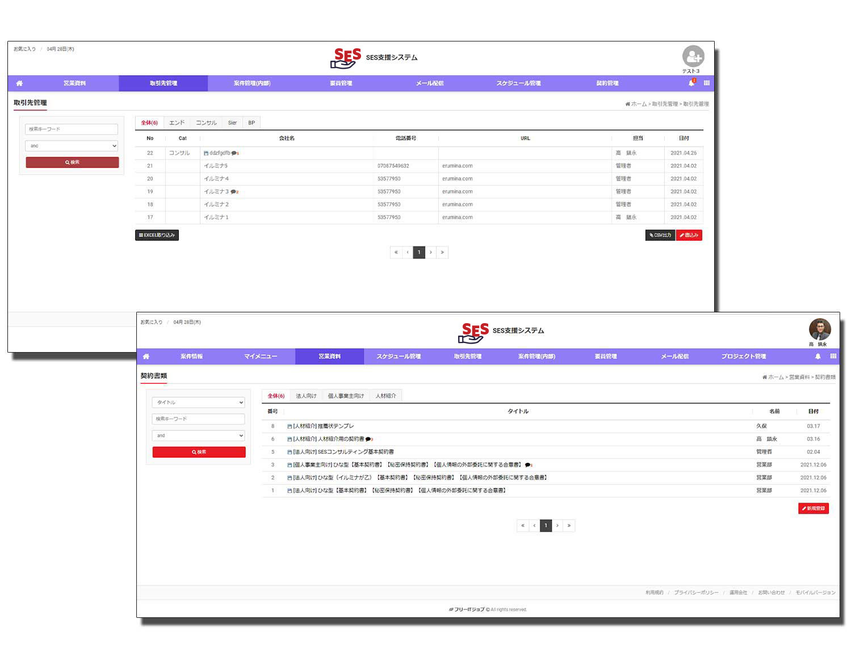Screen dimensions: 847x669
Task: Open notification bell with red badge
Action: click(x=691, y=83)
